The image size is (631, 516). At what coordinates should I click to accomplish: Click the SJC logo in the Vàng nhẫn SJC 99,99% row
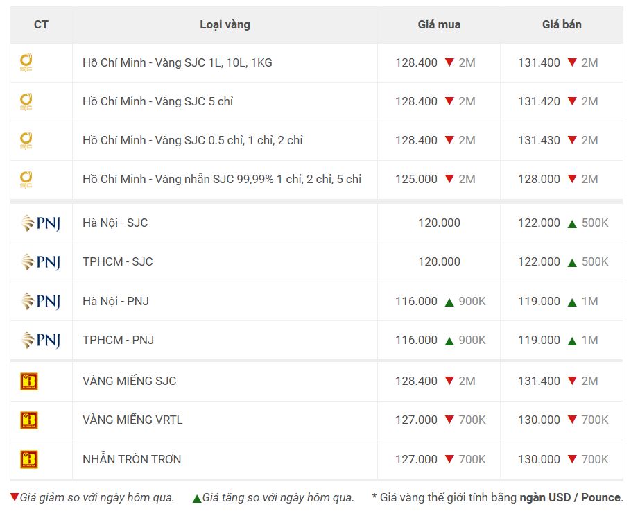tap(26, 179)
